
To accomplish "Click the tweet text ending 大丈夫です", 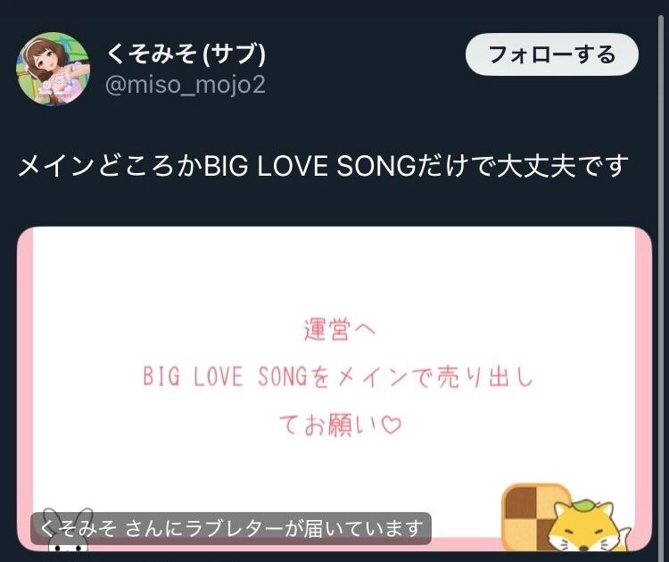I will click(x=324, y=166).
